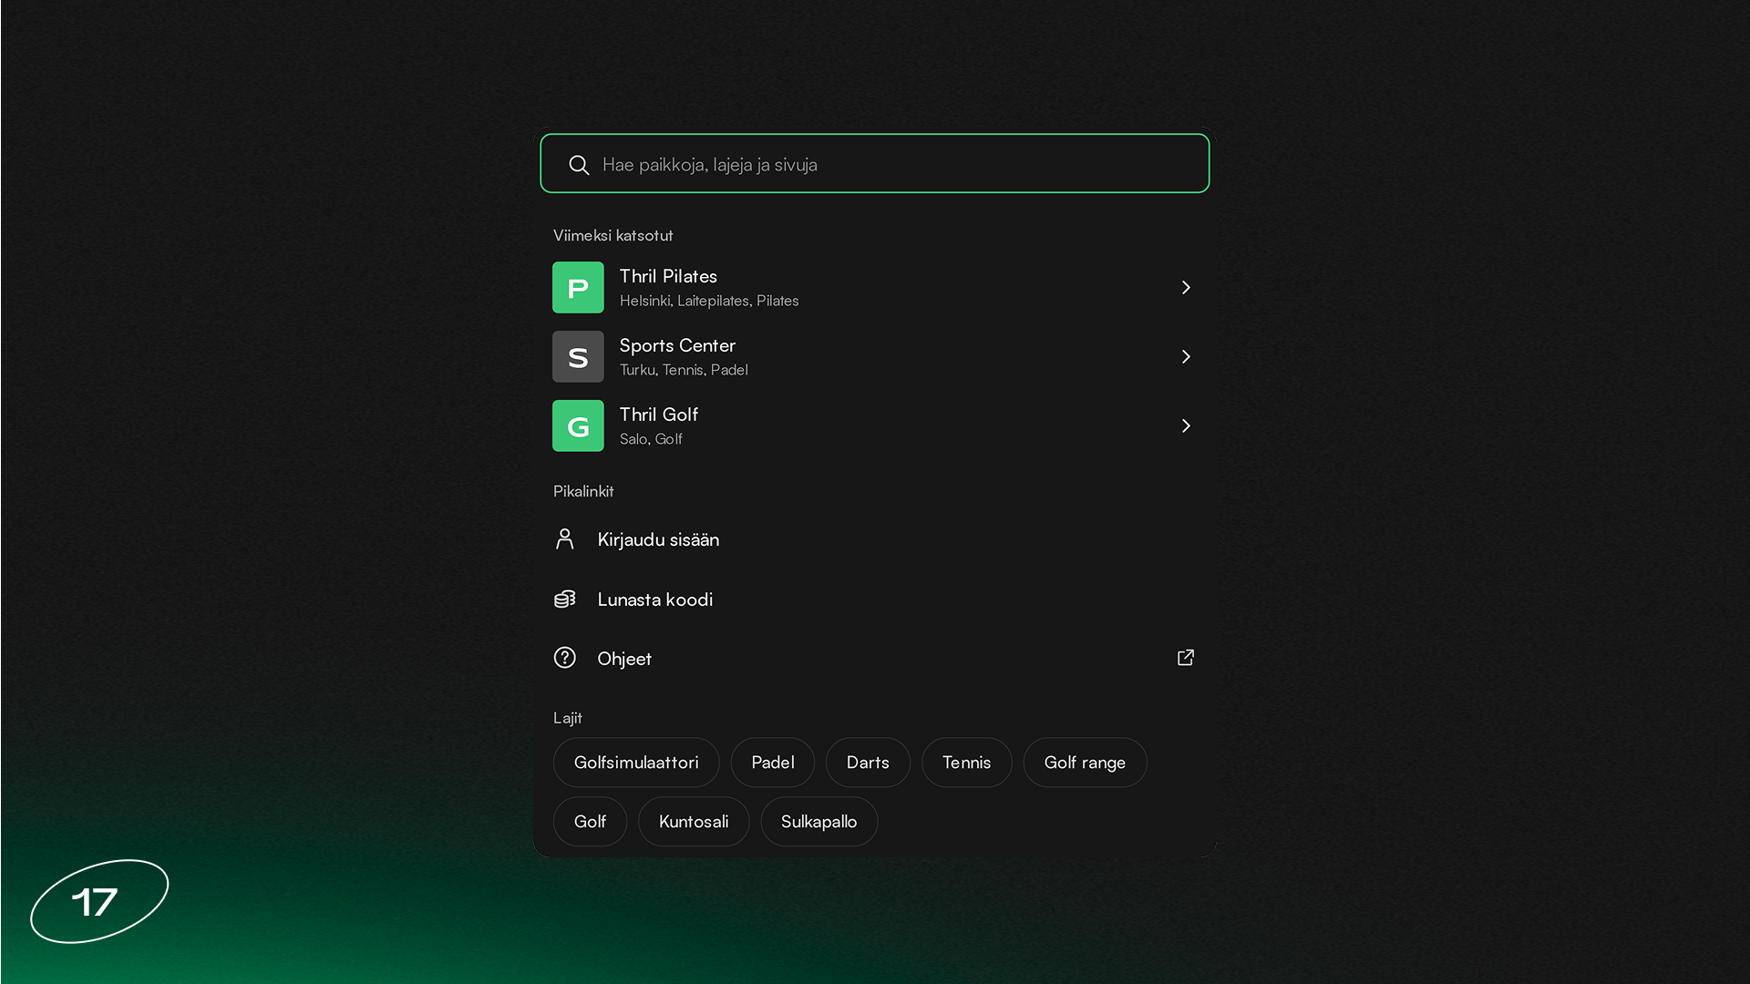Viewport: 1750px width, 984px height.
Task: Open the green P icon for Thril Pilates
Action: click(x=578, y=287)
